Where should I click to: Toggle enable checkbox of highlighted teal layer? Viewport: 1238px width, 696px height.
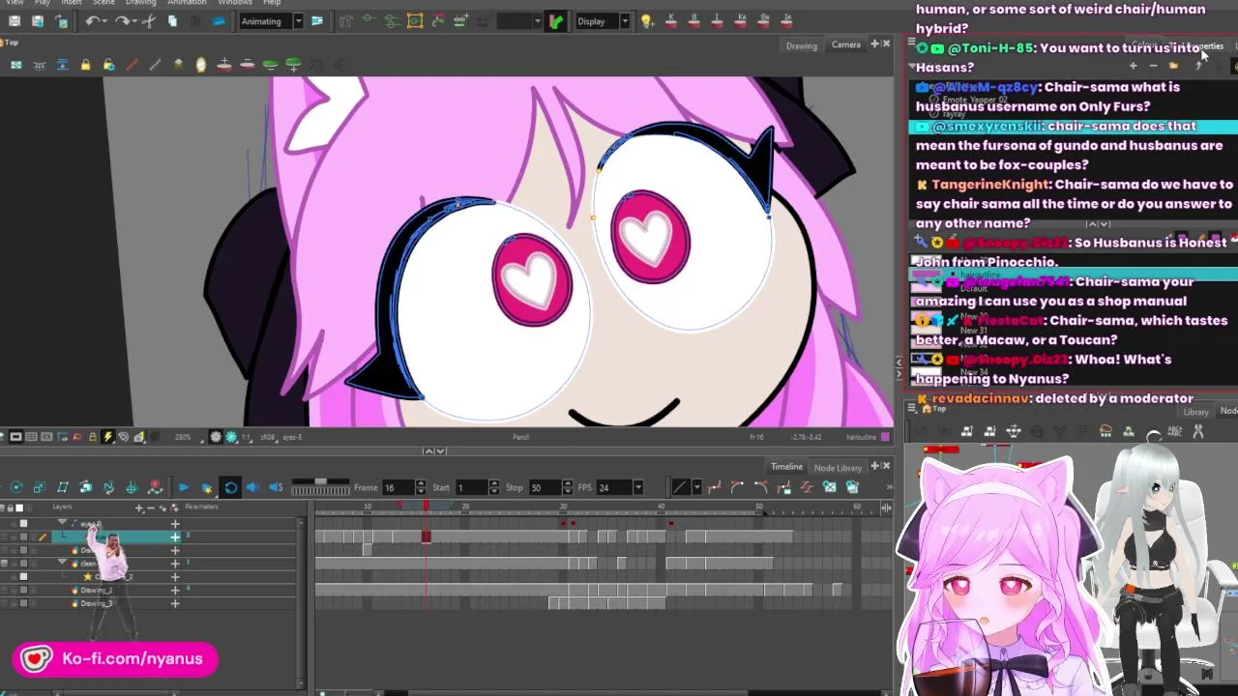pyautogui.click(x=23, y=536)
